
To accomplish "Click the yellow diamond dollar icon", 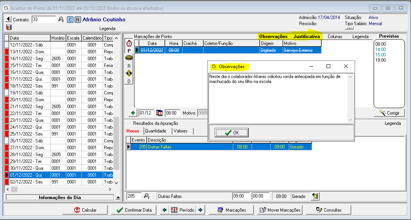I will click(129, 73).
